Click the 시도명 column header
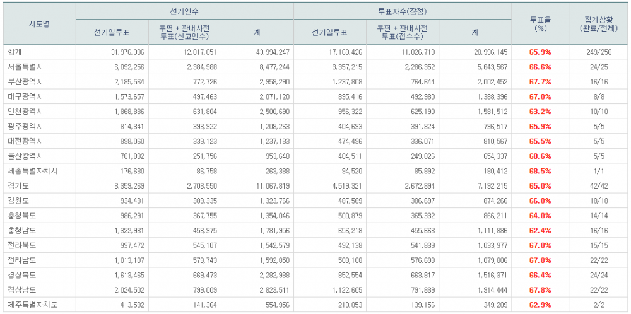 (x=39, y=24)
